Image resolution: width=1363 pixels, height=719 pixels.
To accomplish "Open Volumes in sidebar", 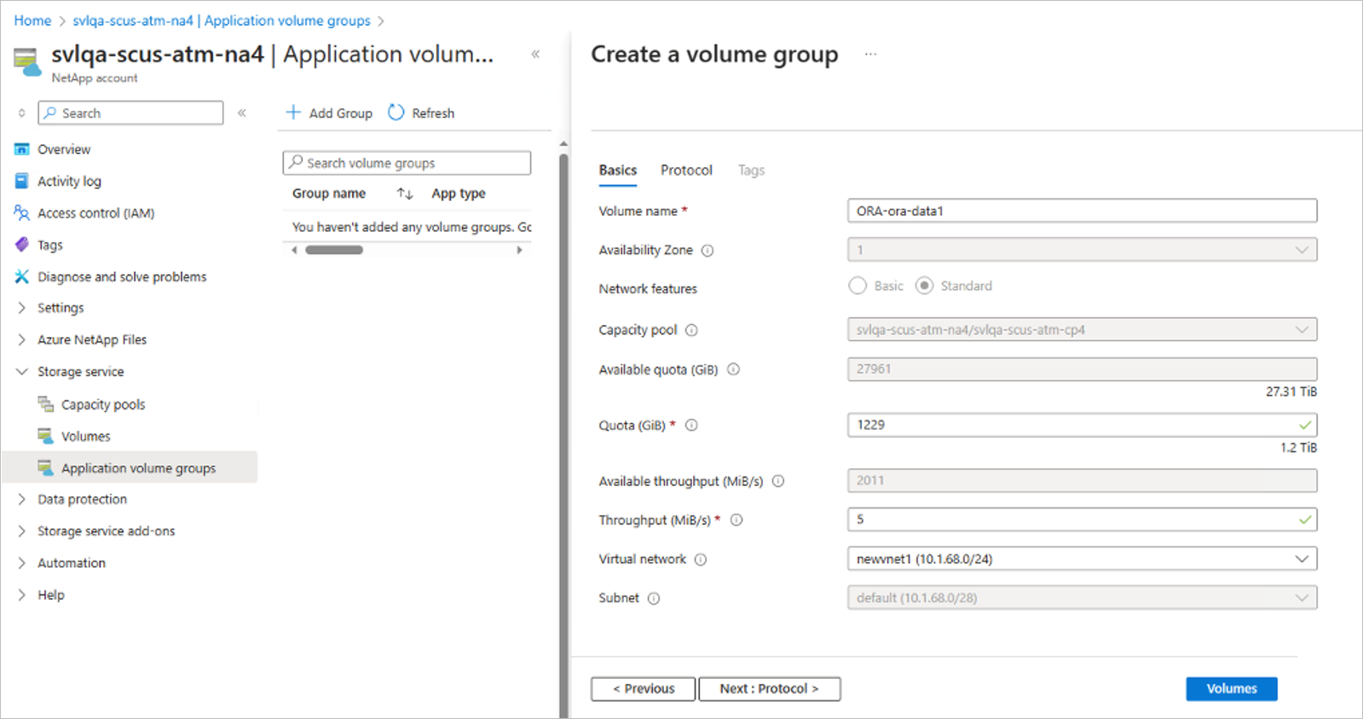I will coord(86,436).
